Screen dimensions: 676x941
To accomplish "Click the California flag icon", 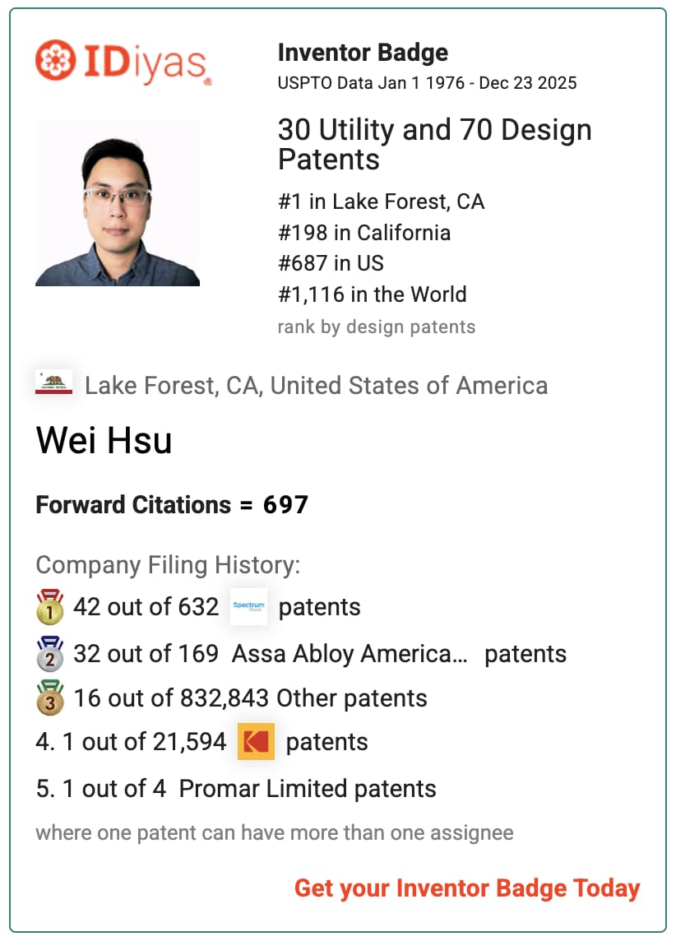I will click(x=53, y=384).
